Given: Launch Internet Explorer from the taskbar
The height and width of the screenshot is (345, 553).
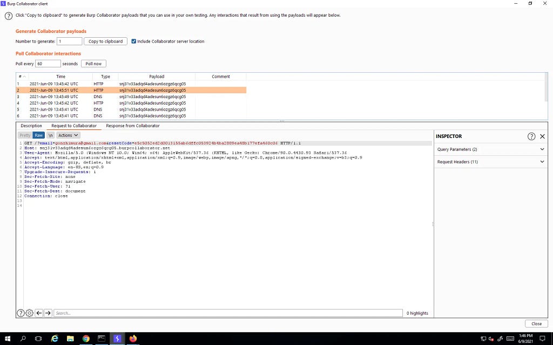Looking at the screenshot, I should [55, 339].
